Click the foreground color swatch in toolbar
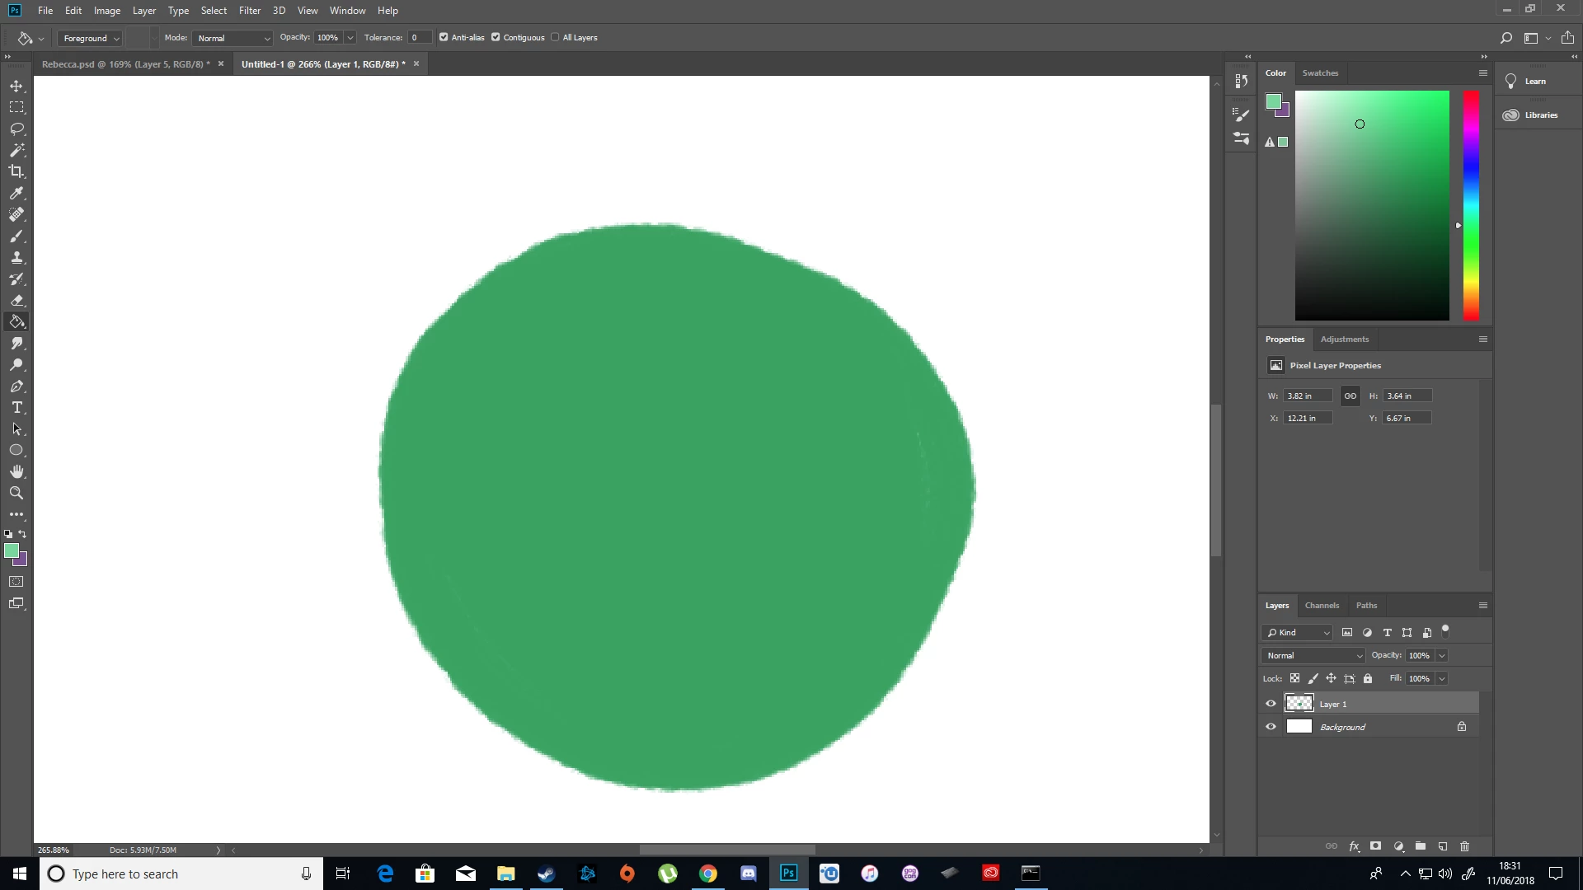 tap(11, 550)
